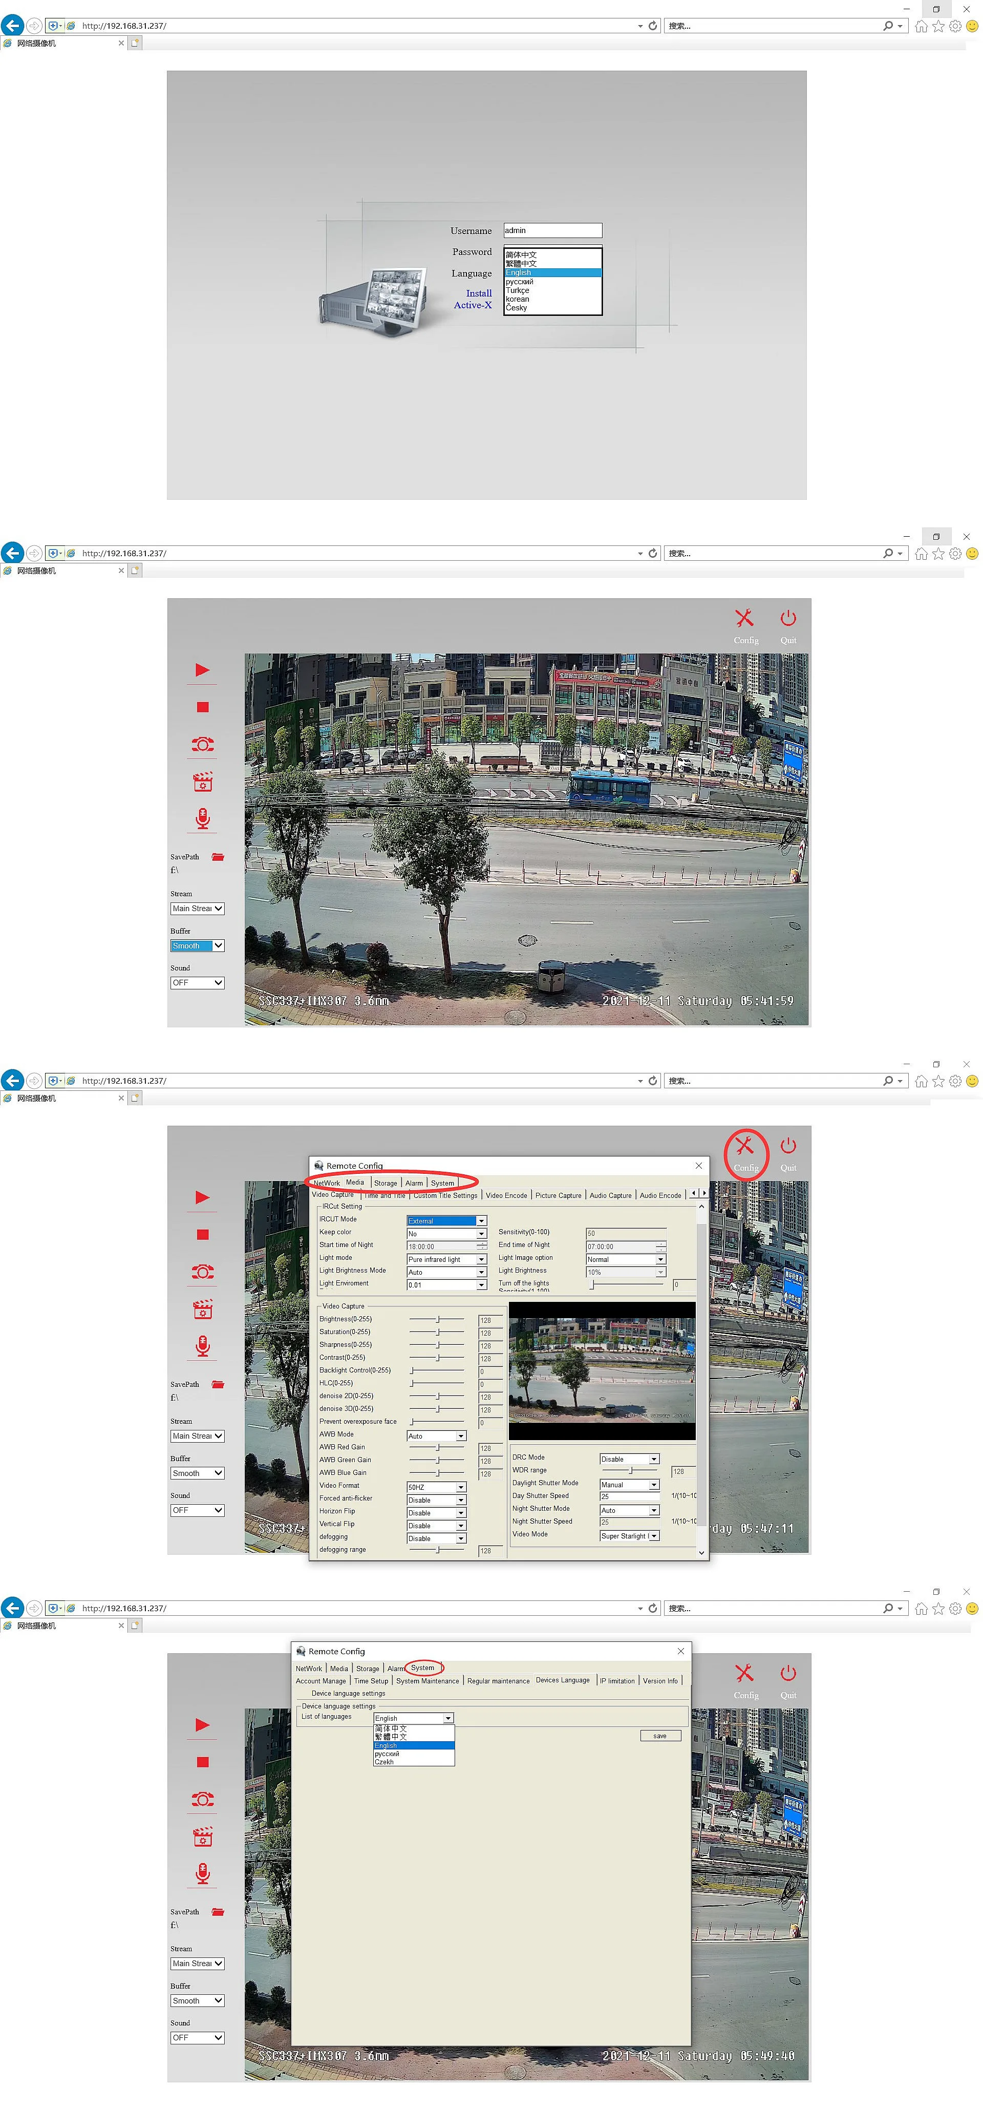Screen dimensions: 983x2110
Task: Open the highlighted Smooth Buffer dropdown
Action: [197, 946]
